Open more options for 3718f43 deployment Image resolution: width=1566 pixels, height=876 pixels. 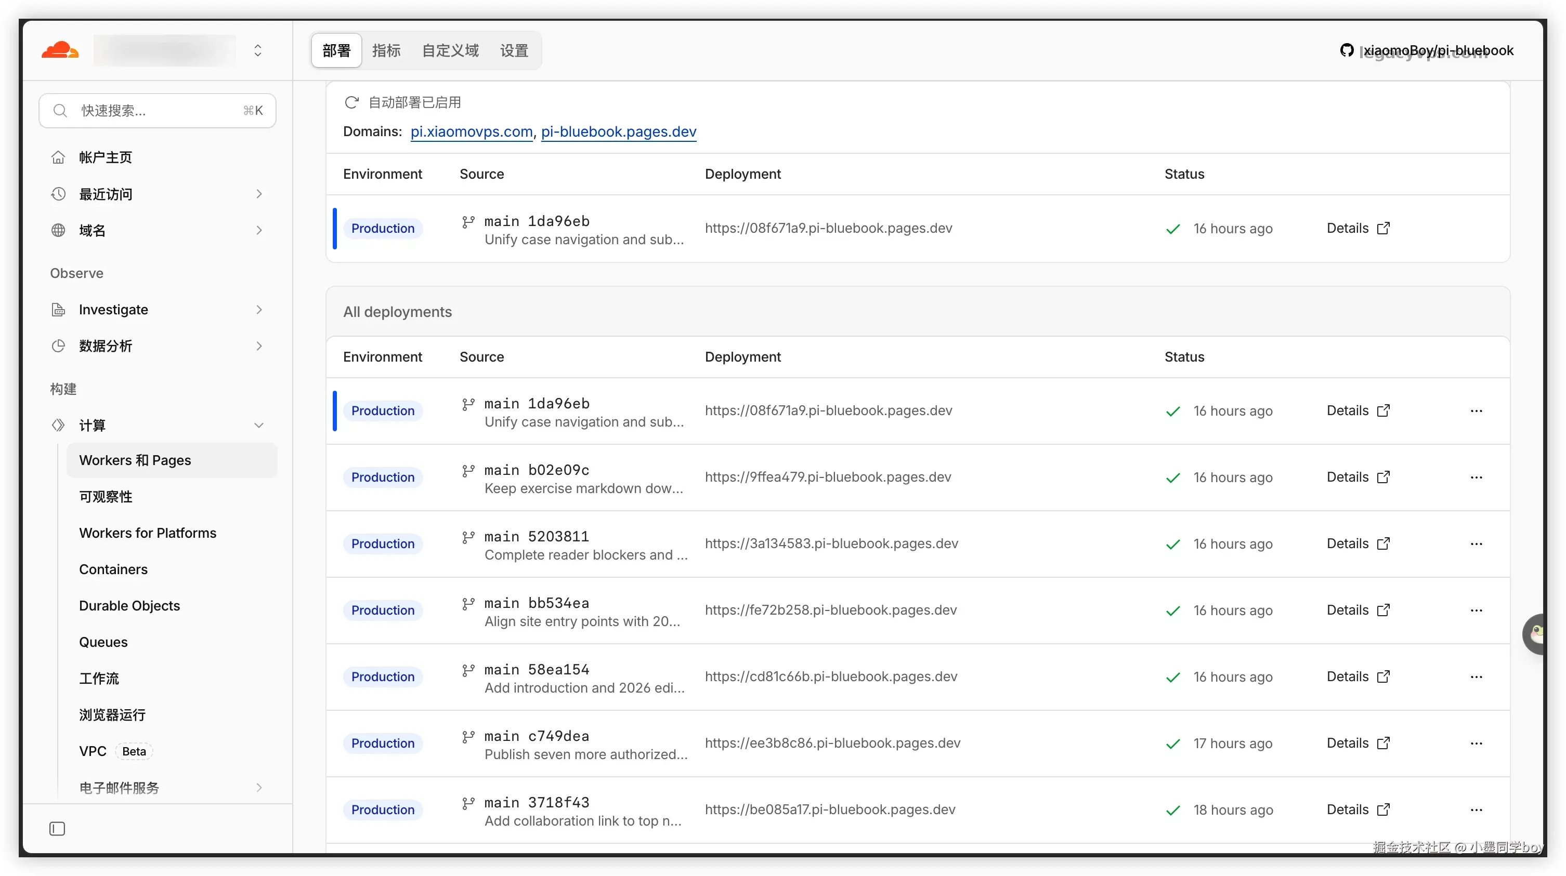point(1477,811)
